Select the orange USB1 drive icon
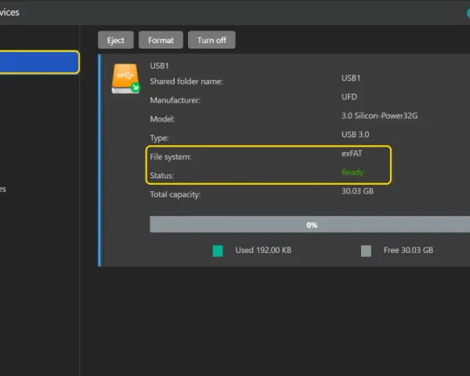The width and height of the screenshot is (470, 376). (x=126, y=78)
